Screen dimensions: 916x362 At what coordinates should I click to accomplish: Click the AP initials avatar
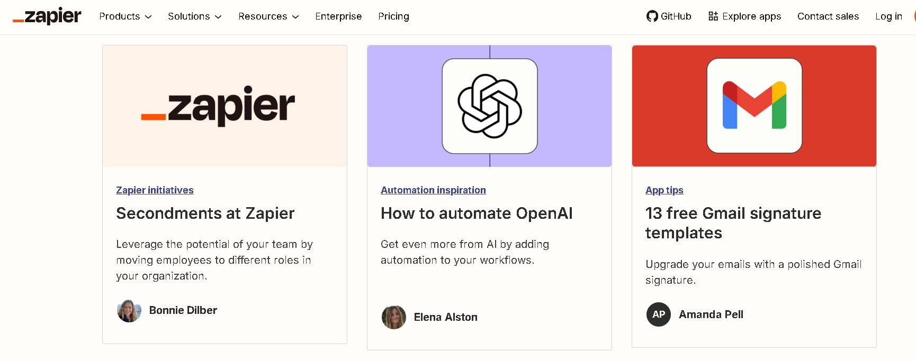click(x=659, y=314)
